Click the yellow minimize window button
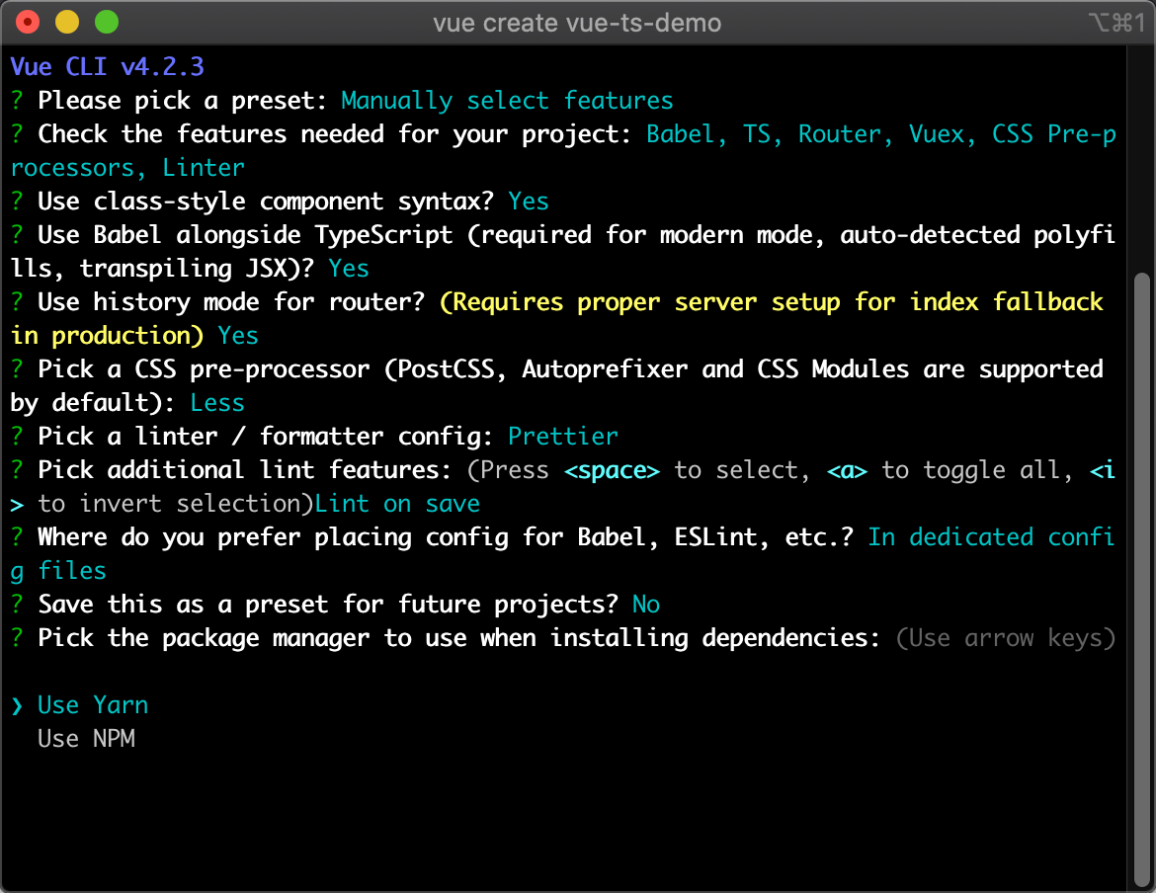Image resolution: width=1156 pixels, height=893 pixels. 67,22
